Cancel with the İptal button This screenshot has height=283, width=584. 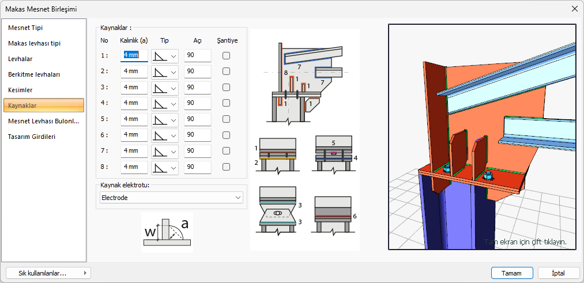coord(558,273)
